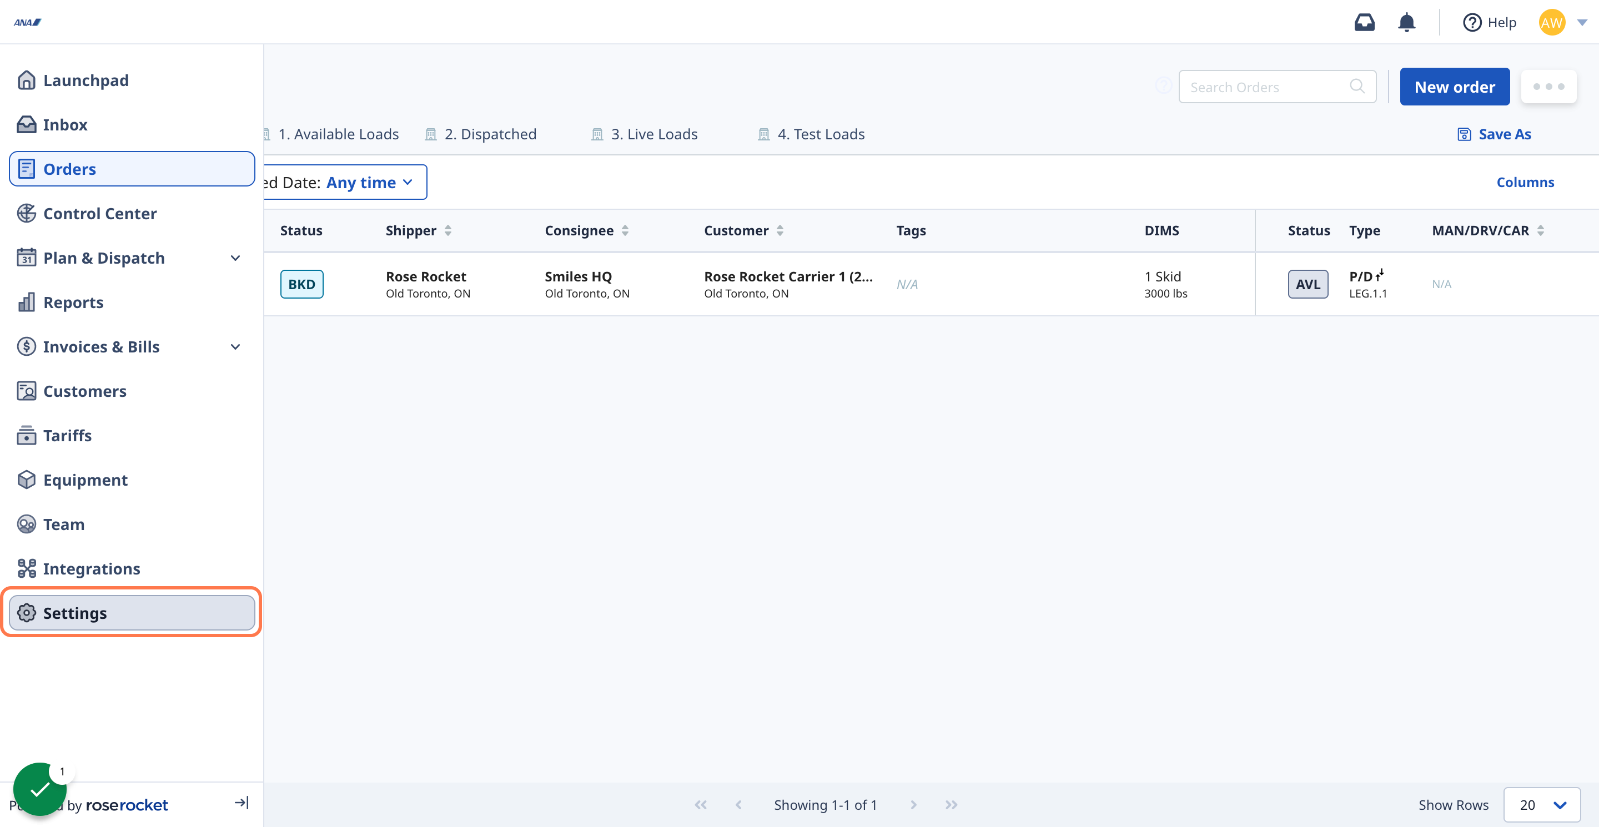
Task: Collapse the sidebar with the arrow icon
Action: click(x=242, y=803)
